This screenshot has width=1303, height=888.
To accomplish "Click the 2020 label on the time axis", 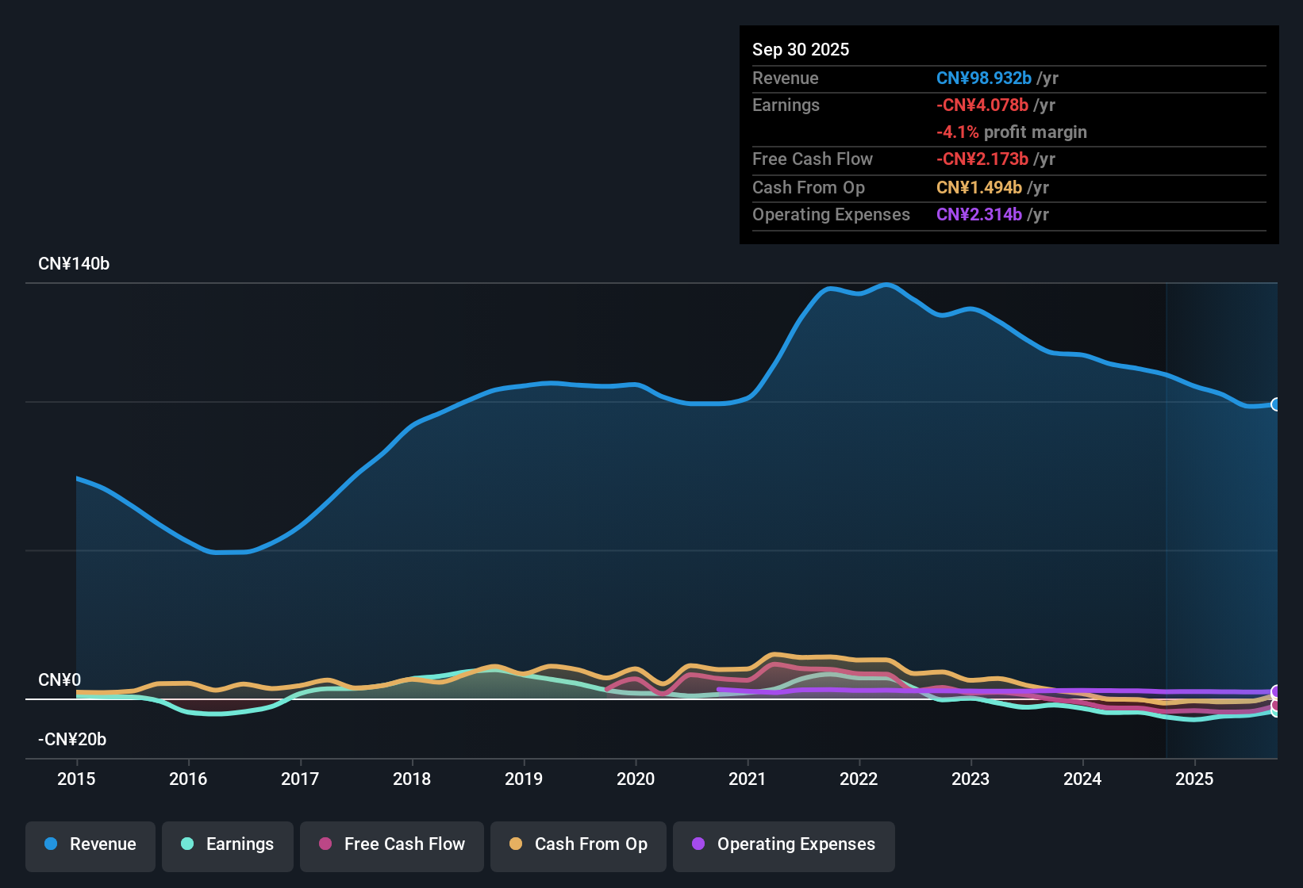I will pyautogui.click(x=636, y=779).
